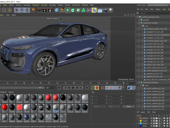Click the MoGraph Cloner icon with gear
The image size is (170, 128).
(78, 10)
